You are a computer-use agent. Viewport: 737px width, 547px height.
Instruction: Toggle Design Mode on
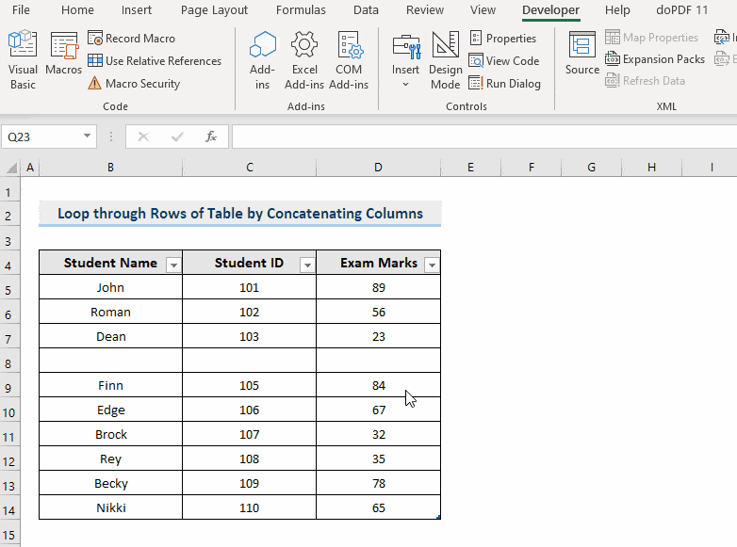(x=445, y=59)
